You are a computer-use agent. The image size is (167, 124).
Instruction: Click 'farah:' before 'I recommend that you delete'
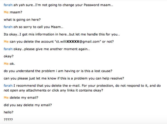coord(9,86)
